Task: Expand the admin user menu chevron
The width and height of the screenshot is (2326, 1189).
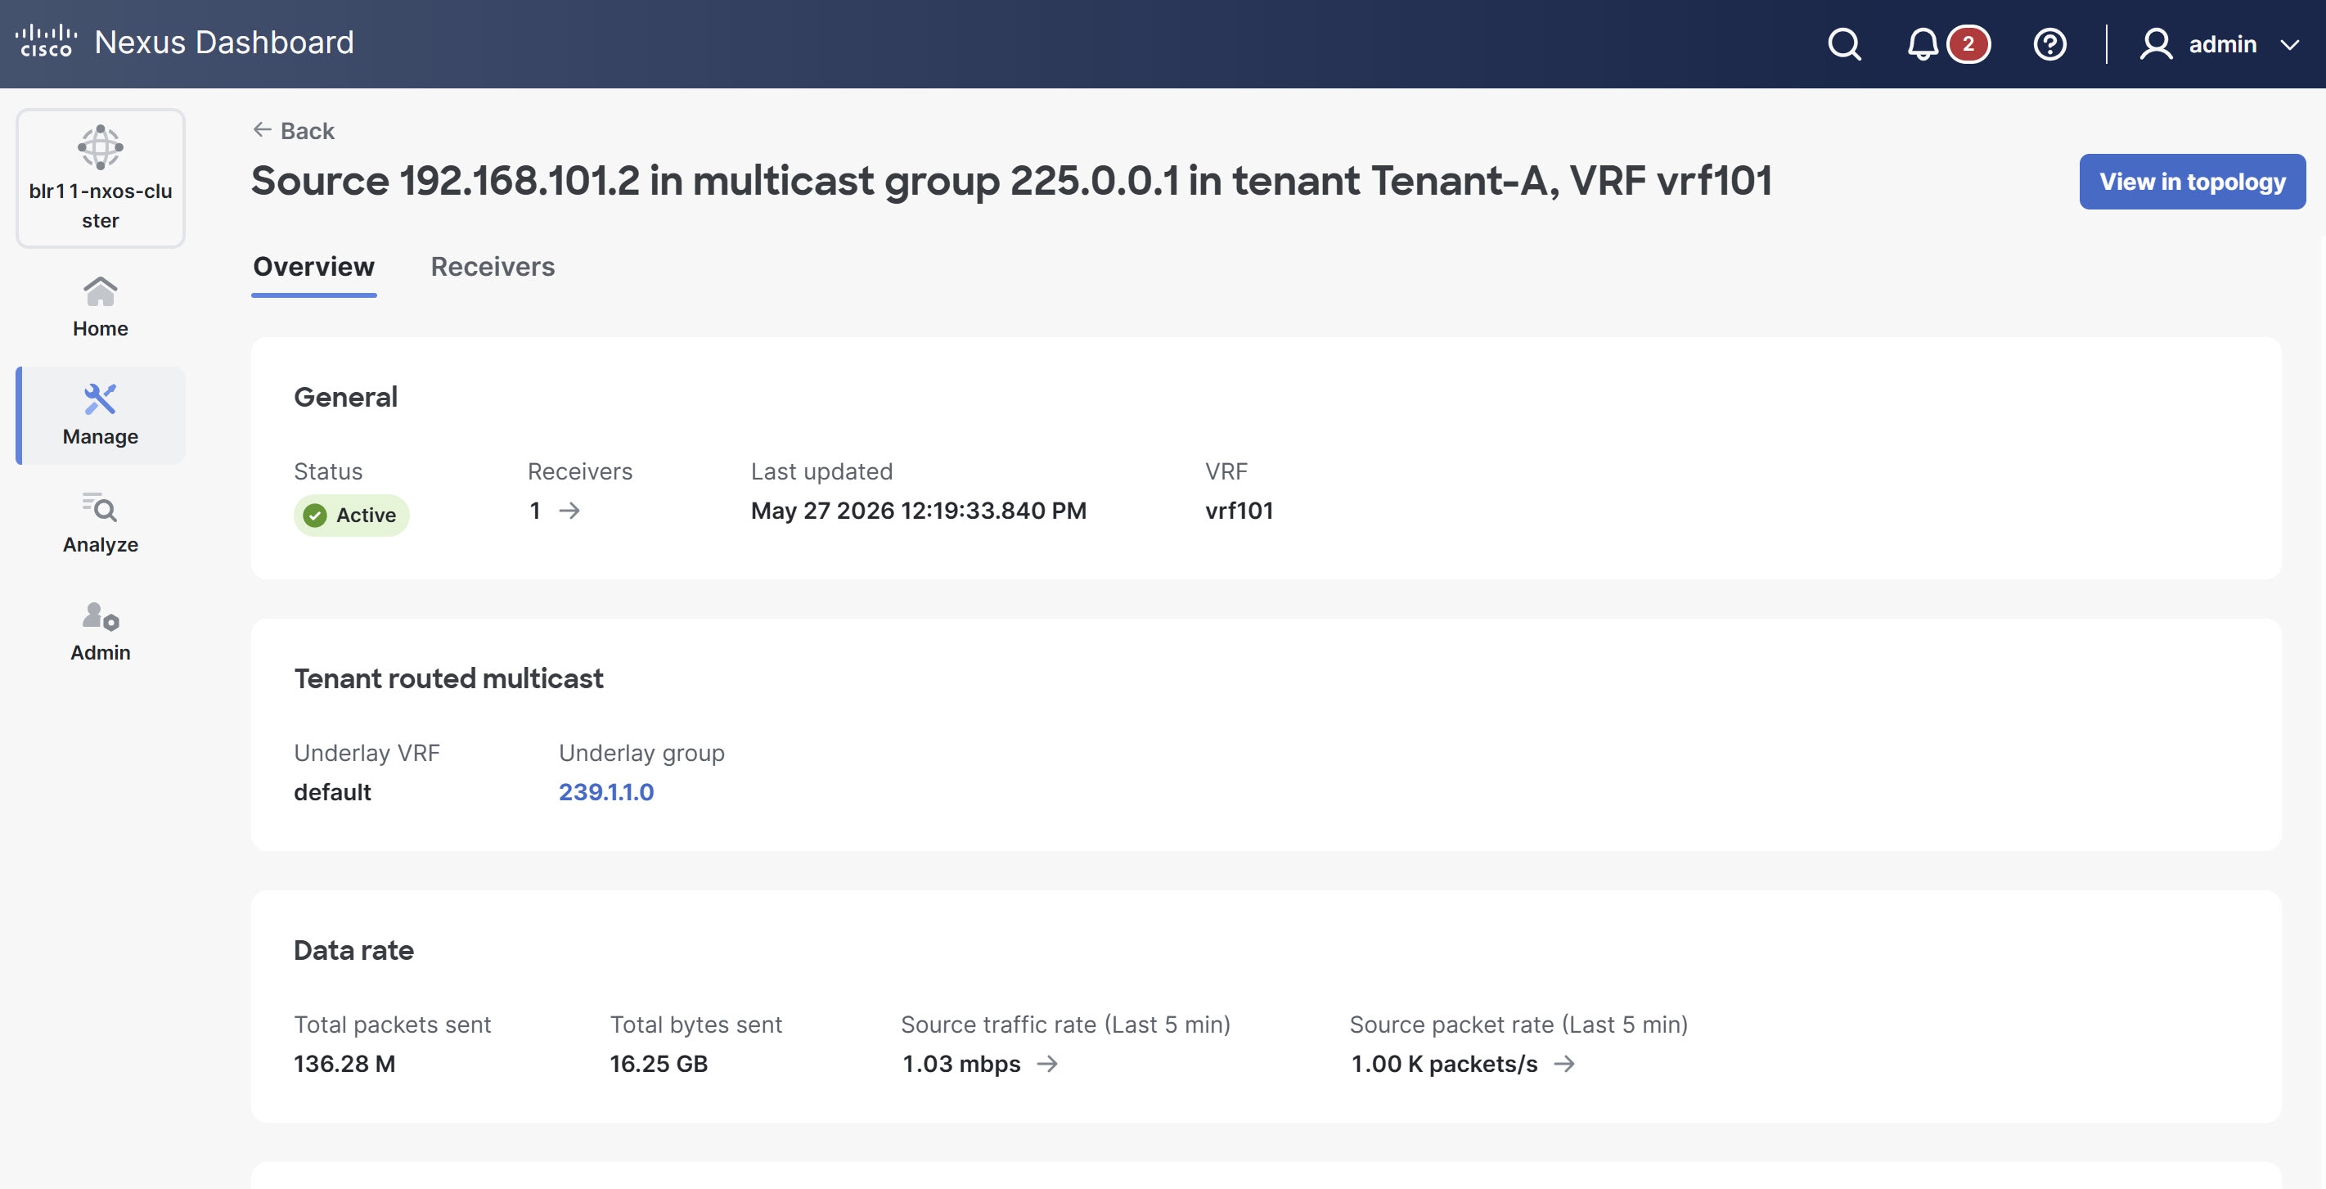Action: tap(2289, 44)
